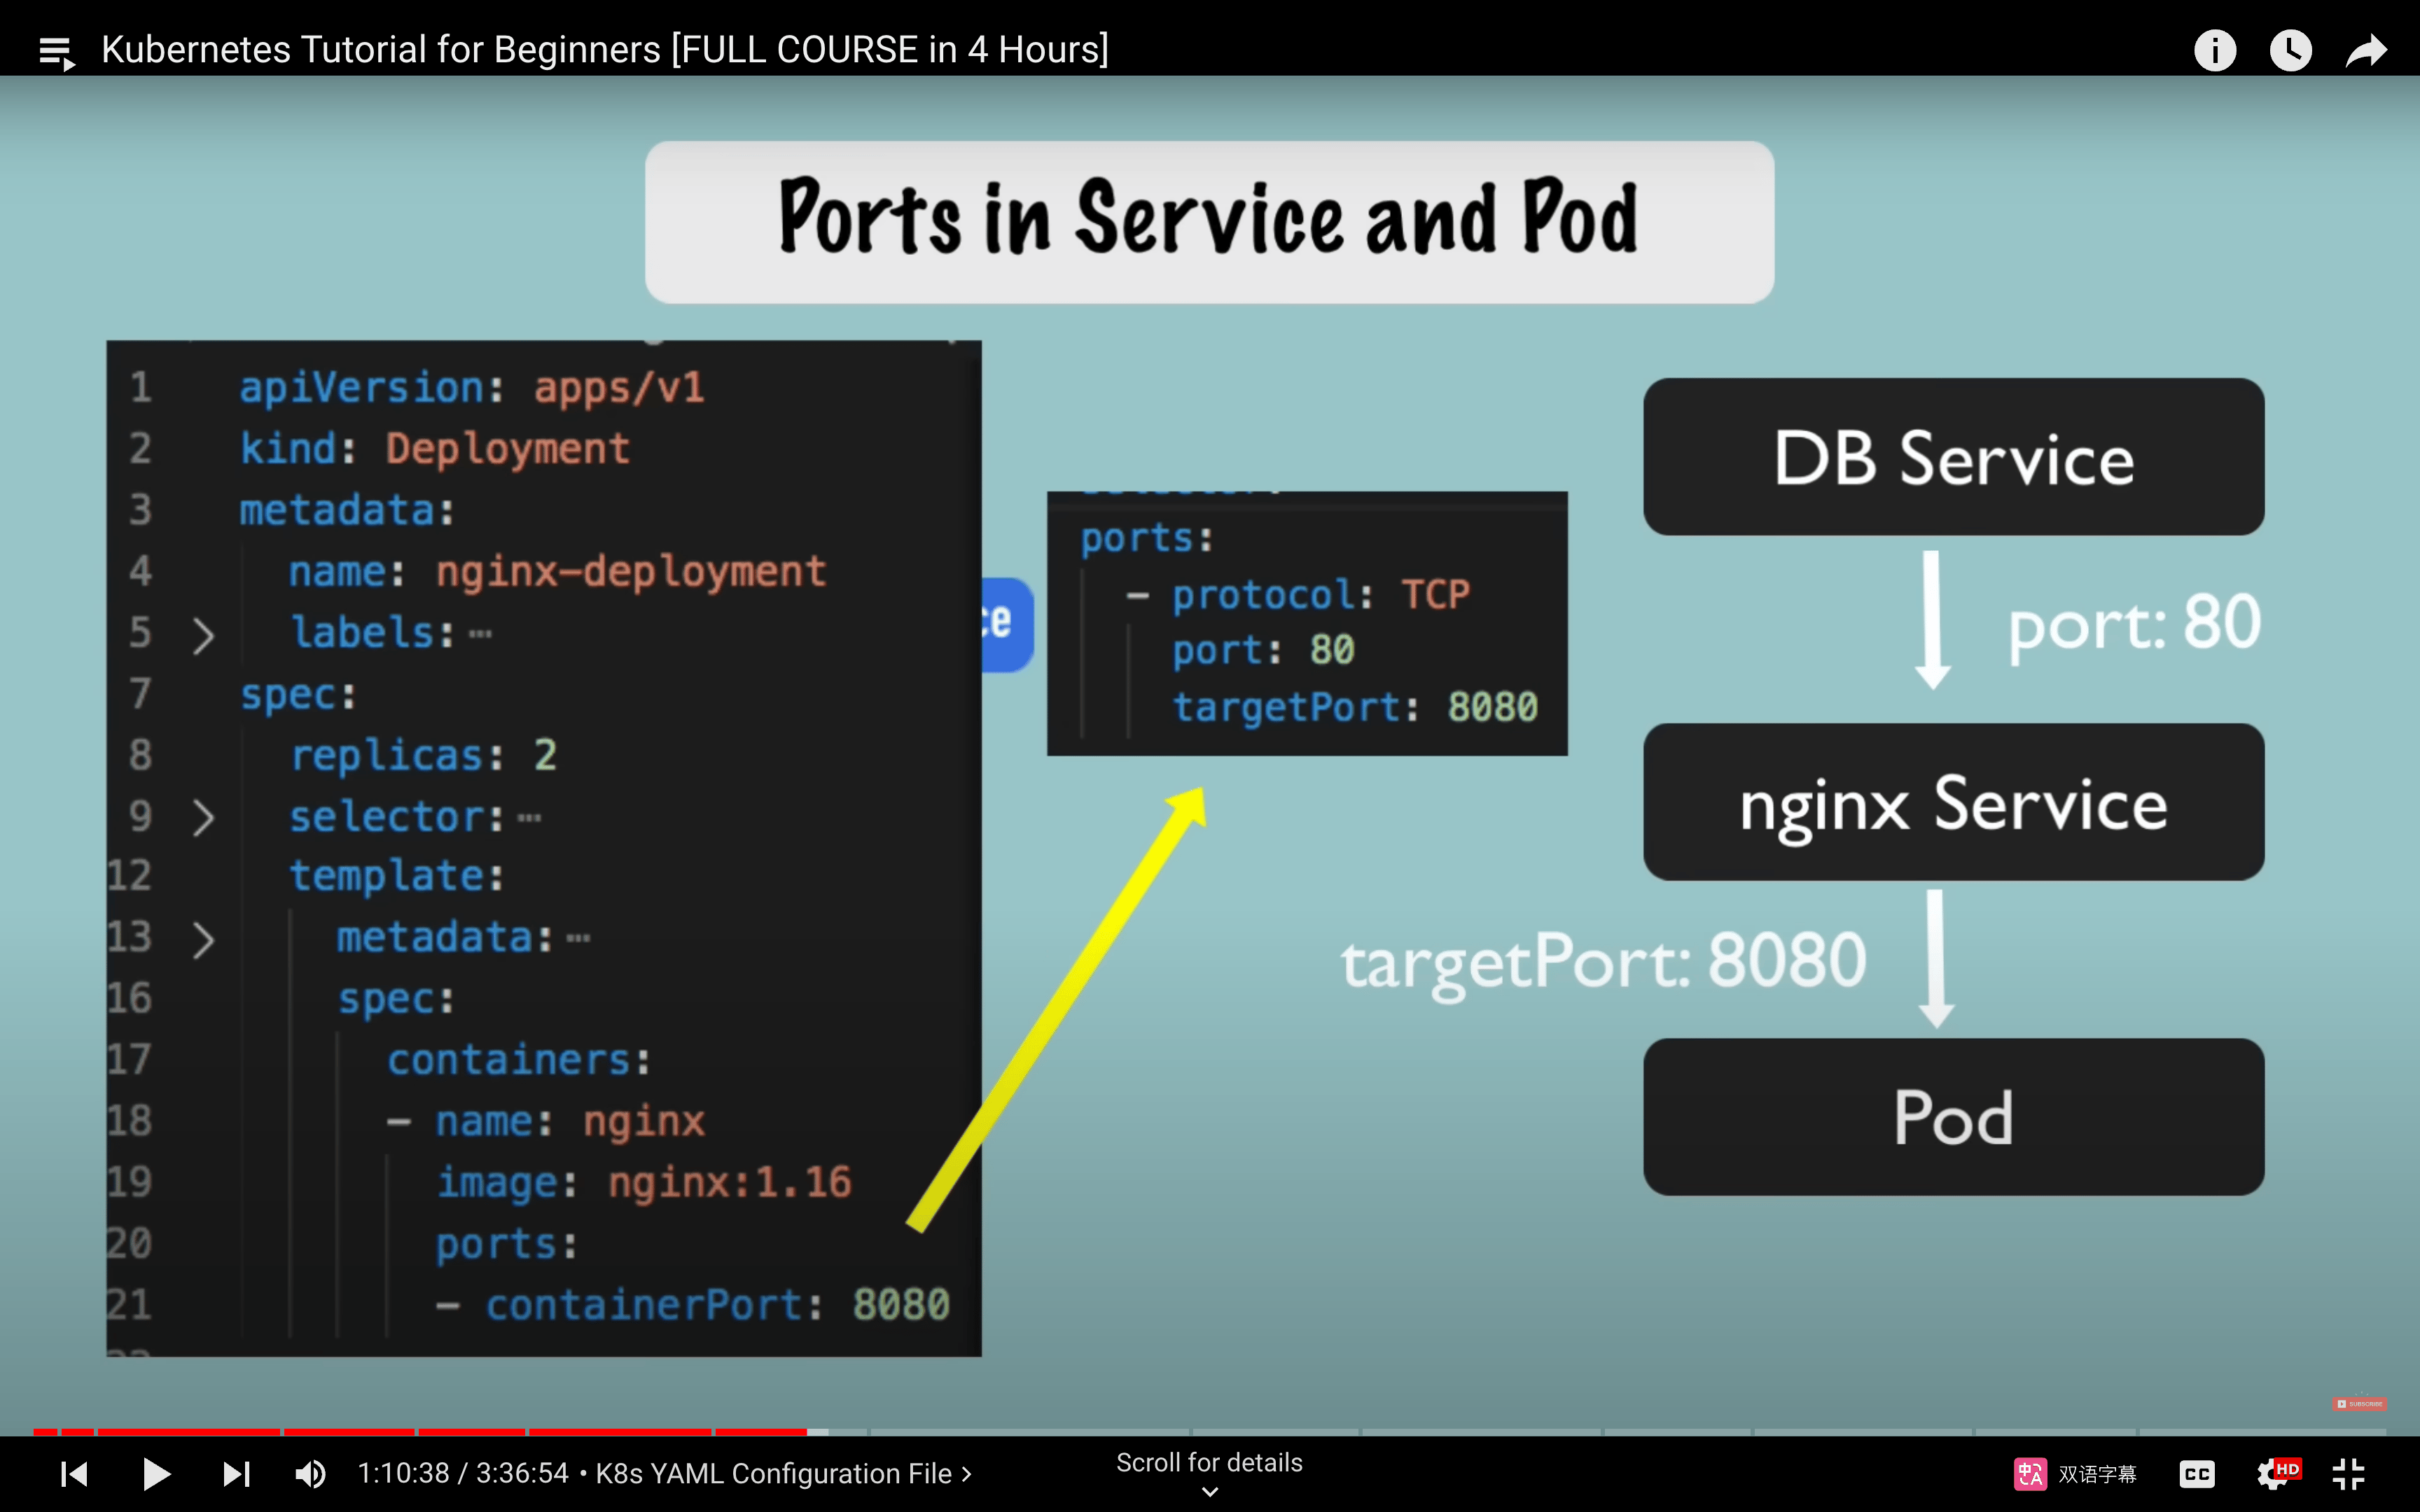Exit fullscreen mode
The width and height of the screenshot is (2420, 1512).
[2348, 1473]
